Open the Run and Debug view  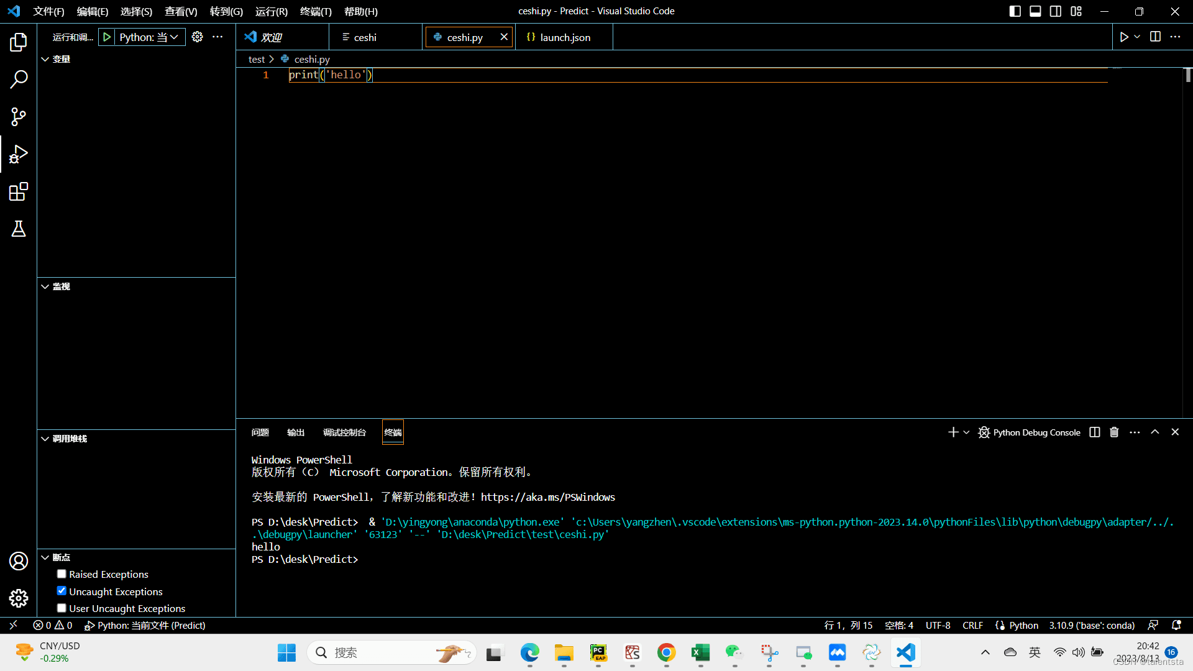(19, 154)
